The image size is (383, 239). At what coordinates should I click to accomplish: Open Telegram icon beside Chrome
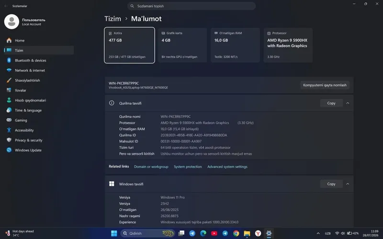click(x=225, y=233)
